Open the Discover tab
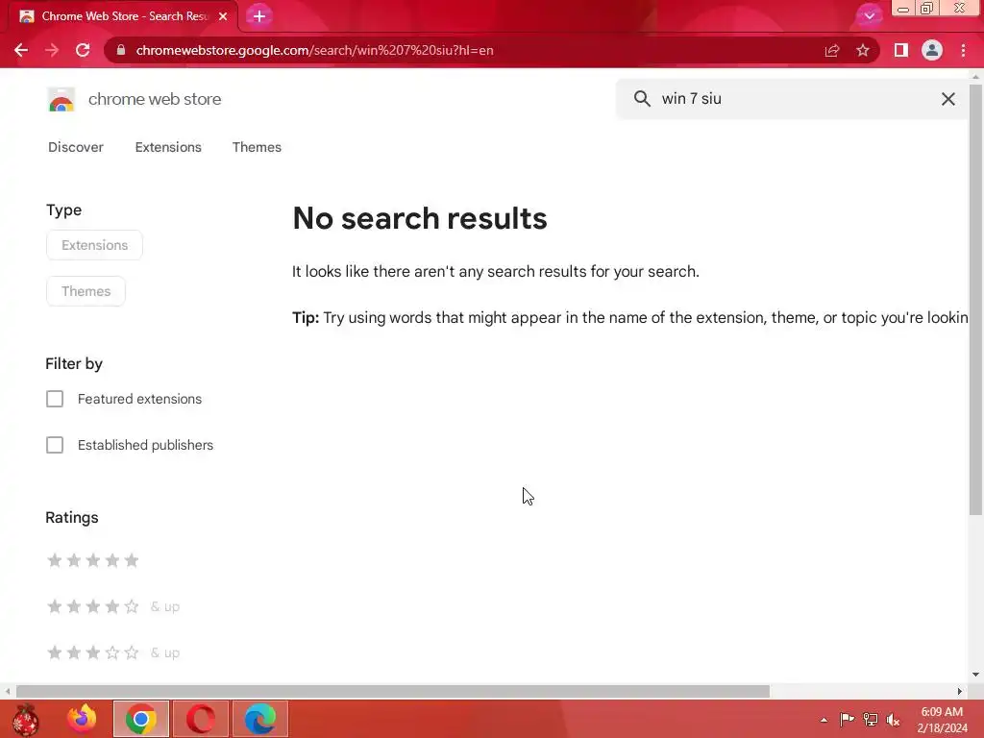 pyautogui.click(x=76, y=147)
